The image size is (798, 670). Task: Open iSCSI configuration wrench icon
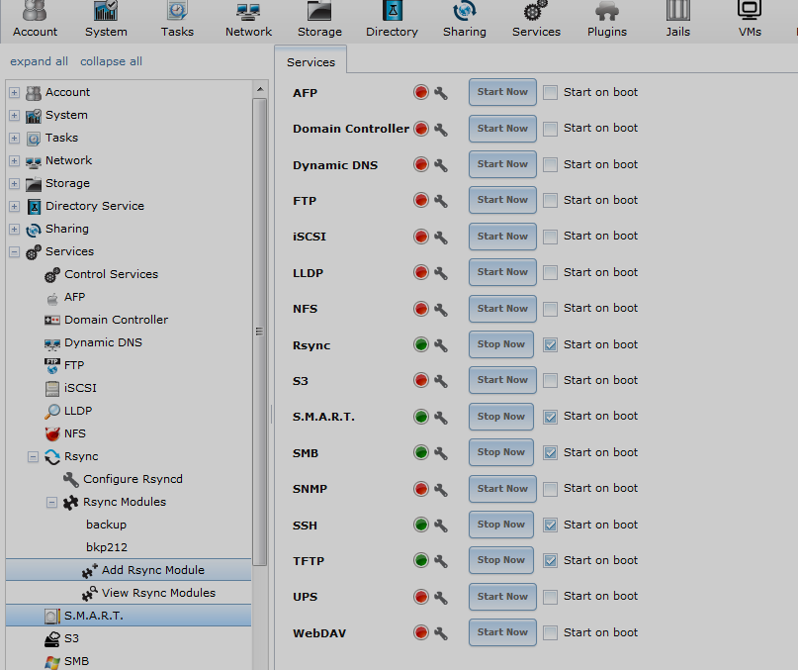441,237
